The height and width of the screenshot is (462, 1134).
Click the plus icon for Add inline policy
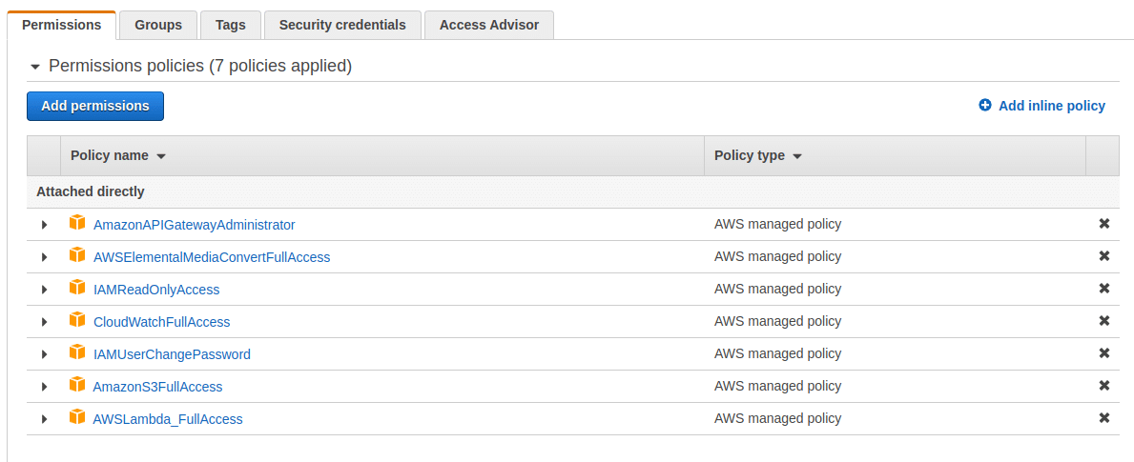coord(985,106)
